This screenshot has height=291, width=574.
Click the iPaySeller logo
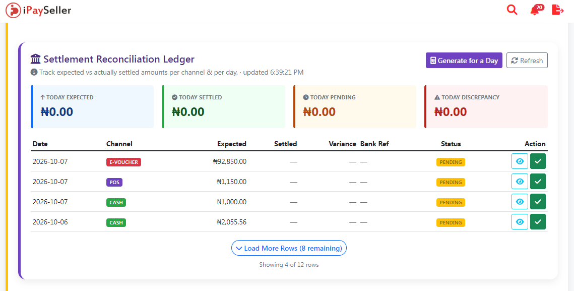[x=38, y=10]
